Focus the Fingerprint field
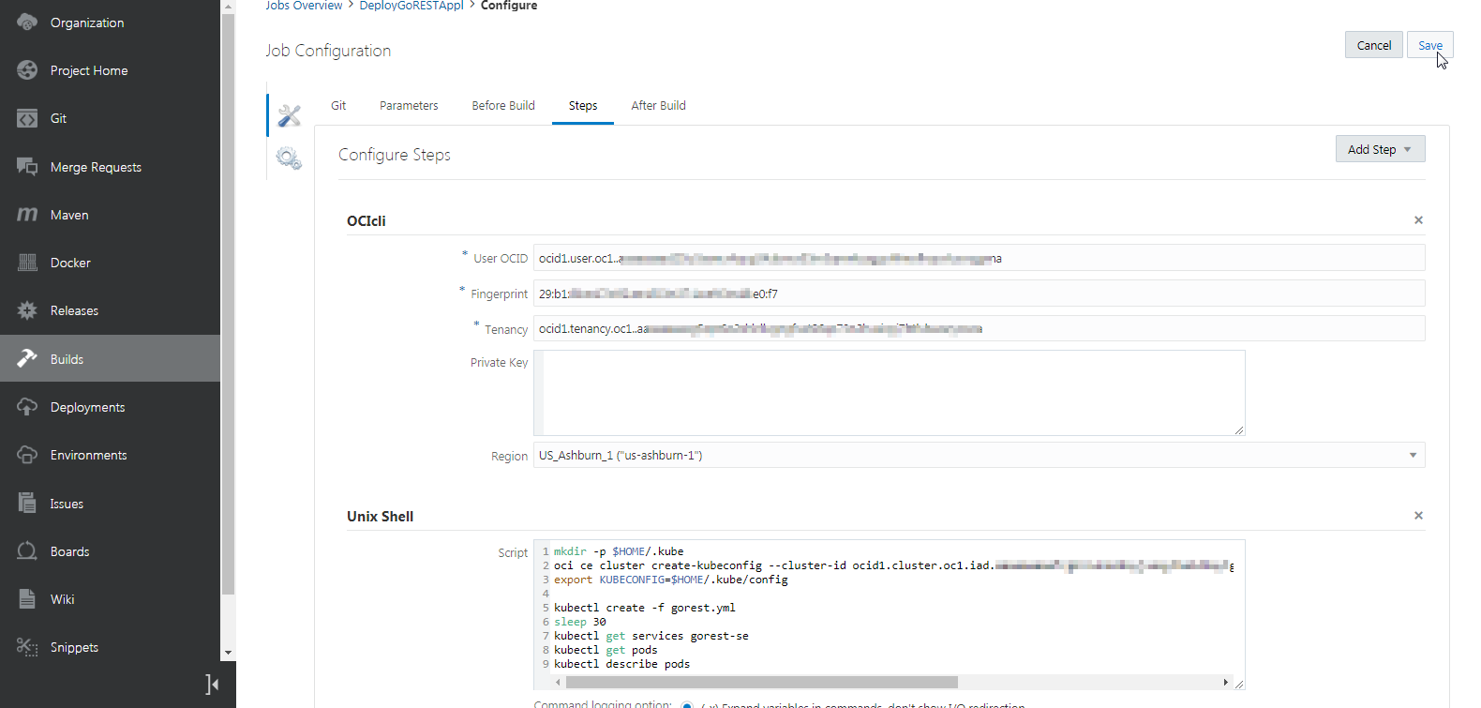 tap(979, 294)
